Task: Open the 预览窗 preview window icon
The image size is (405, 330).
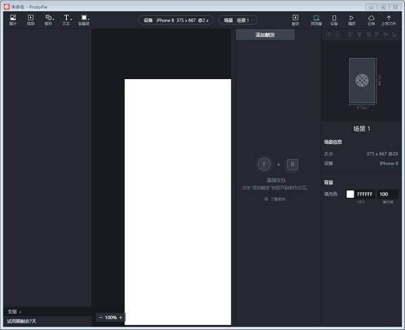Action: (x=316, y=19)
